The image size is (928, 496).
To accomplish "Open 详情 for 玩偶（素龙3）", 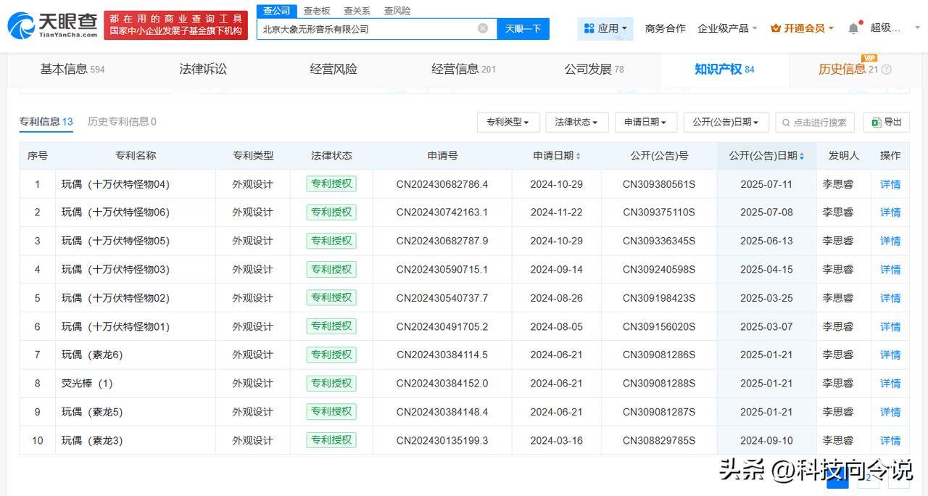I will (x=890, y=440).
